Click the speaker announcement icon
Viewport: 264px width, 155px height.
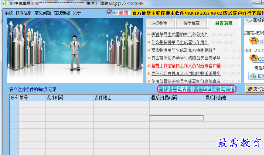(115, 12)
